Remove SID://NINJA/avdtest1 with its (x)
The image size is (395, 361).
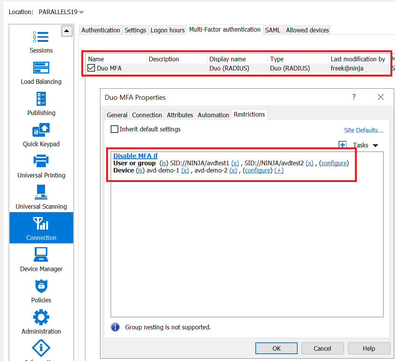(235, 163)
